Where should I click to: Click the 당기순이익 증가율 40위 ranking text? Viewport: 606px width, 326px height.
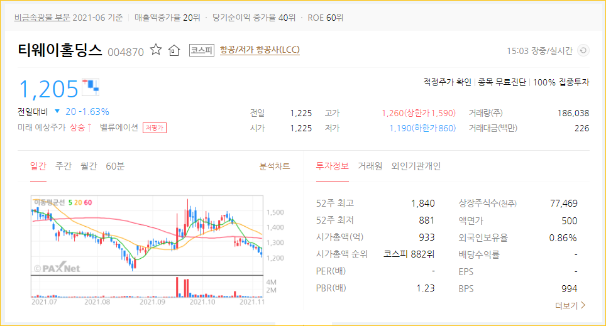tap(254, 18)
